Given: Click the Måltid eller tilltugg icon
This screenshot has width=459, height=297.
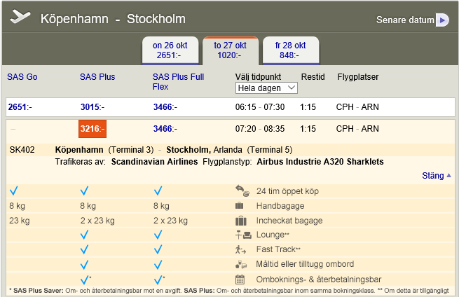Looking at the screenshot, I should click(x=241, y=264).
